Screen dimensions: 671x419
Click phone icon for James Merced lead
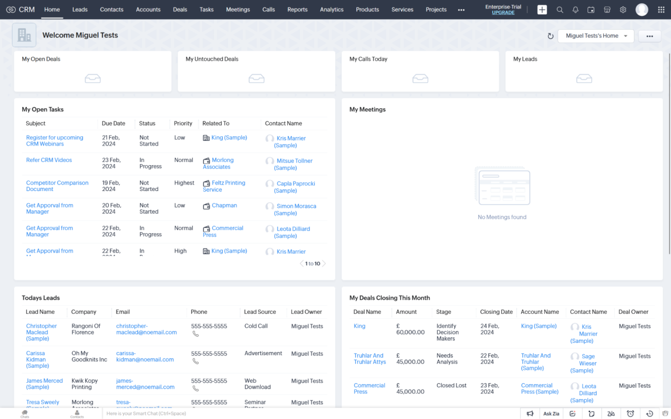pyautogui.click(x=196, y=388)
